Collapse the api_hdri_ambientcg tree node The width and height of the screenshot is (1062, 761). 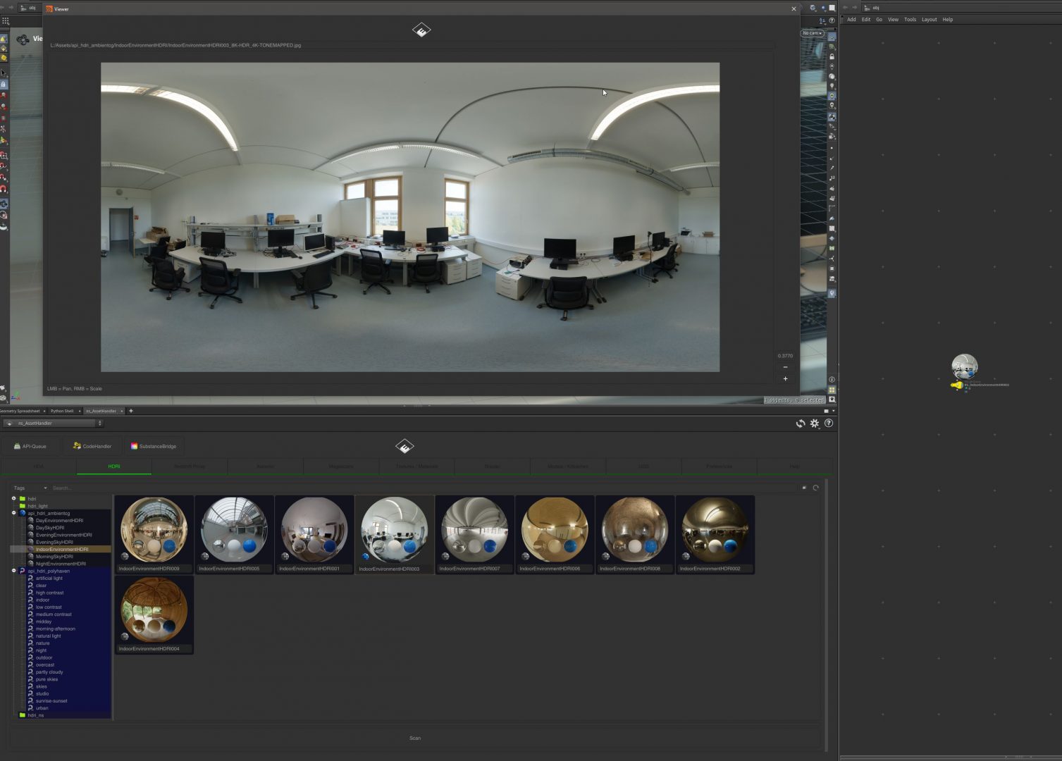tap(13, 513)
